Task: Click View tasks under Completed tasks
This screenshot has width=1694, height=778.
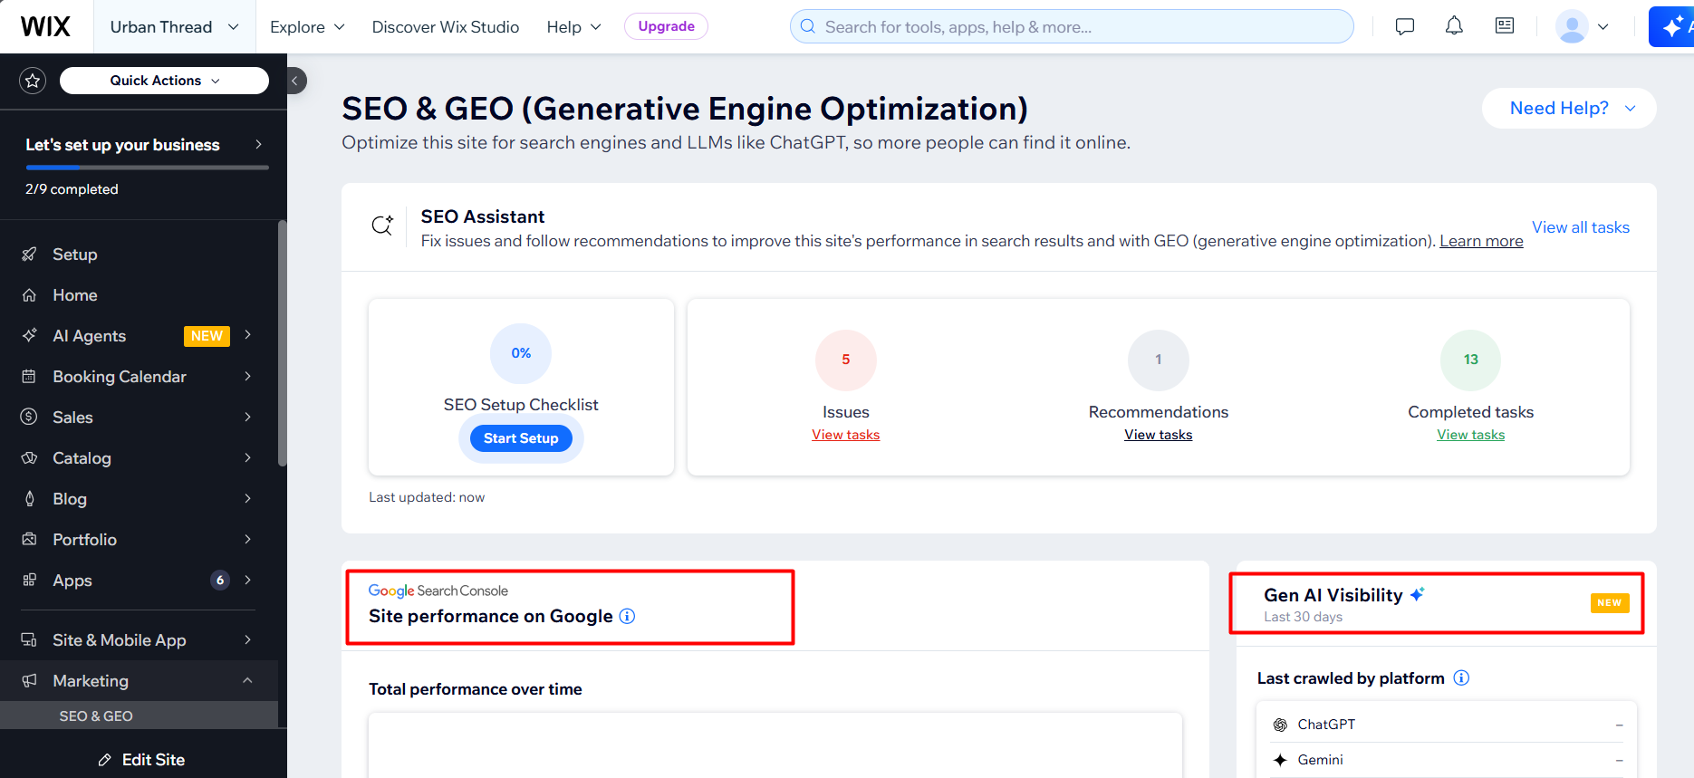Action: point(1471,435)
